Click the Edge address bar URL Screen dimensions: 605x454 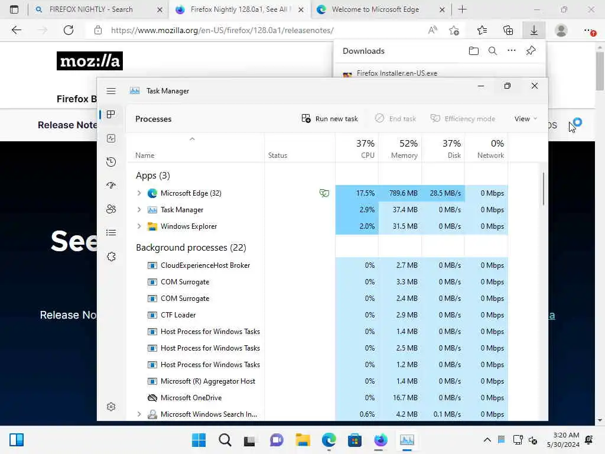pyautogui.click(x=222, y=30)
